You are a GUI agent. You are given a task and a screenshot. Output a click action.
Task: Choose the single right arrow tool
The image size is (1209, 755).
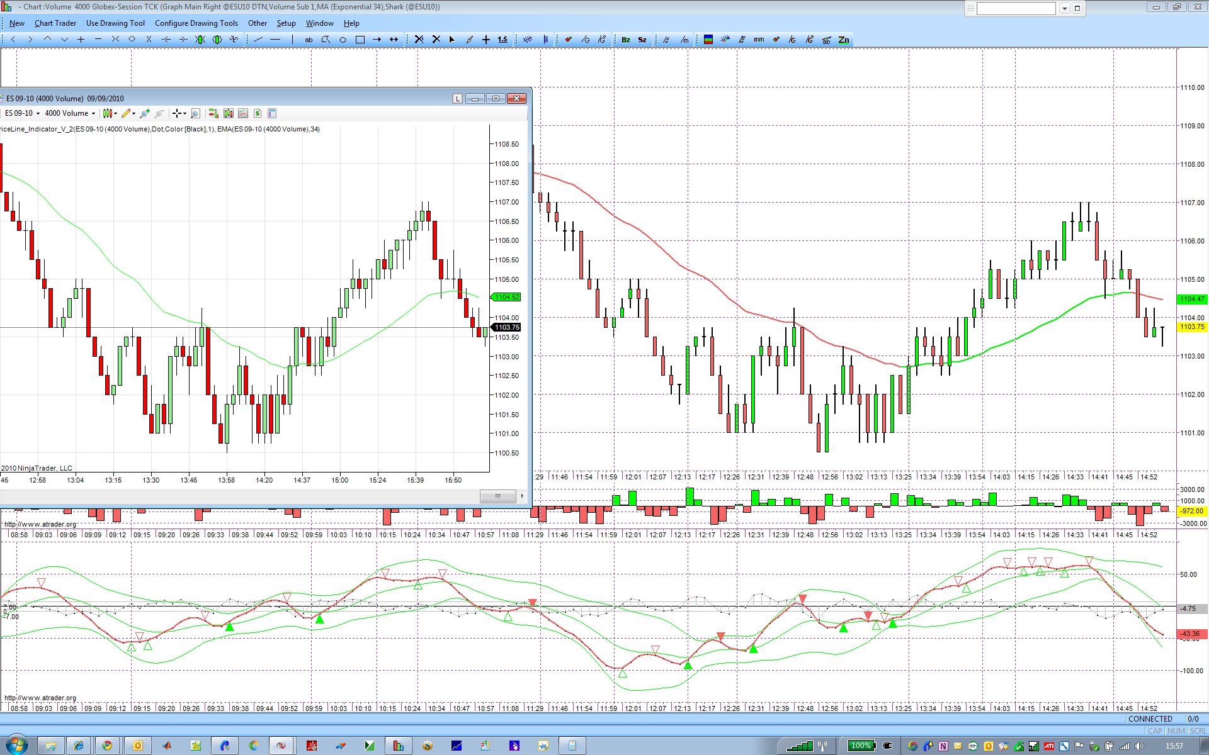377,40
